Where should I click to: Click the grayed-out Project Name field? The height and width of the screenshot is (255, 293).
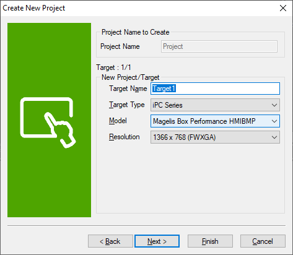pyautogui.click(x=219, y=46)
